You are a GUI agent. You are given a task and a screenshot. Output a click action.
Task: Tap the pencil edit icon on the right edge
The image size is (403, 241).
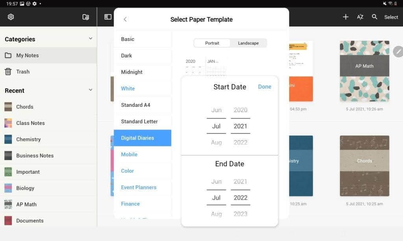398,51
